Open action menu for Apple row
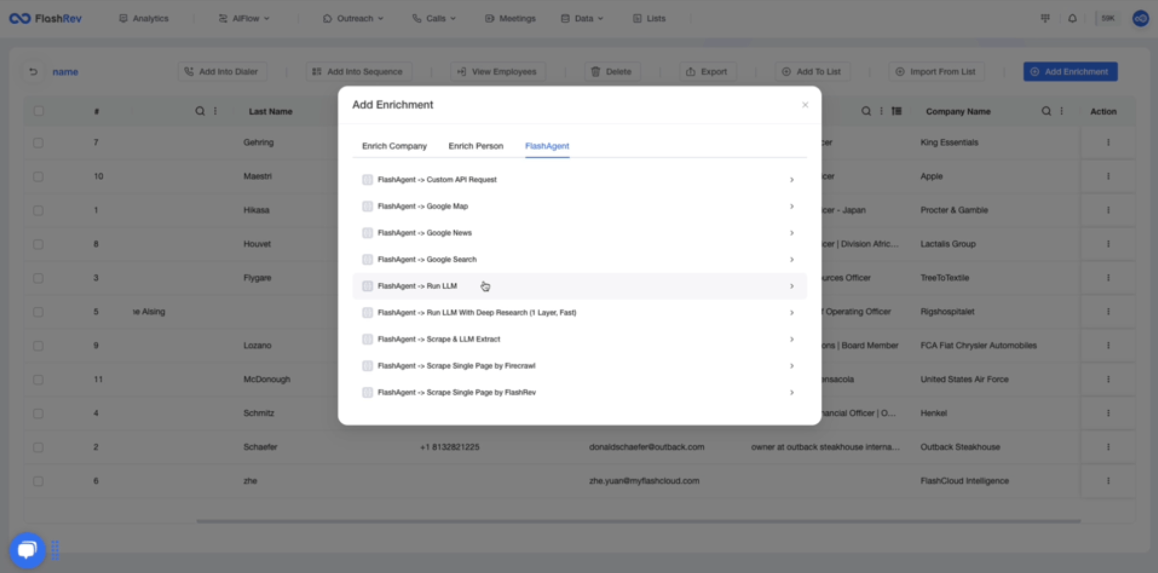Screen dimensions: 1158x573 tap(1108, 176)
